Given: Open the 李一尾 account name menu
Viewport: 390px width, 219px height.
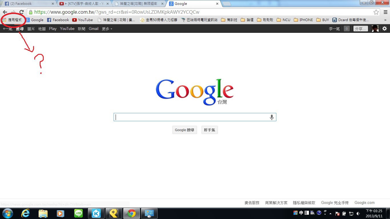Looking at the screenshot, I should (334, 29).
